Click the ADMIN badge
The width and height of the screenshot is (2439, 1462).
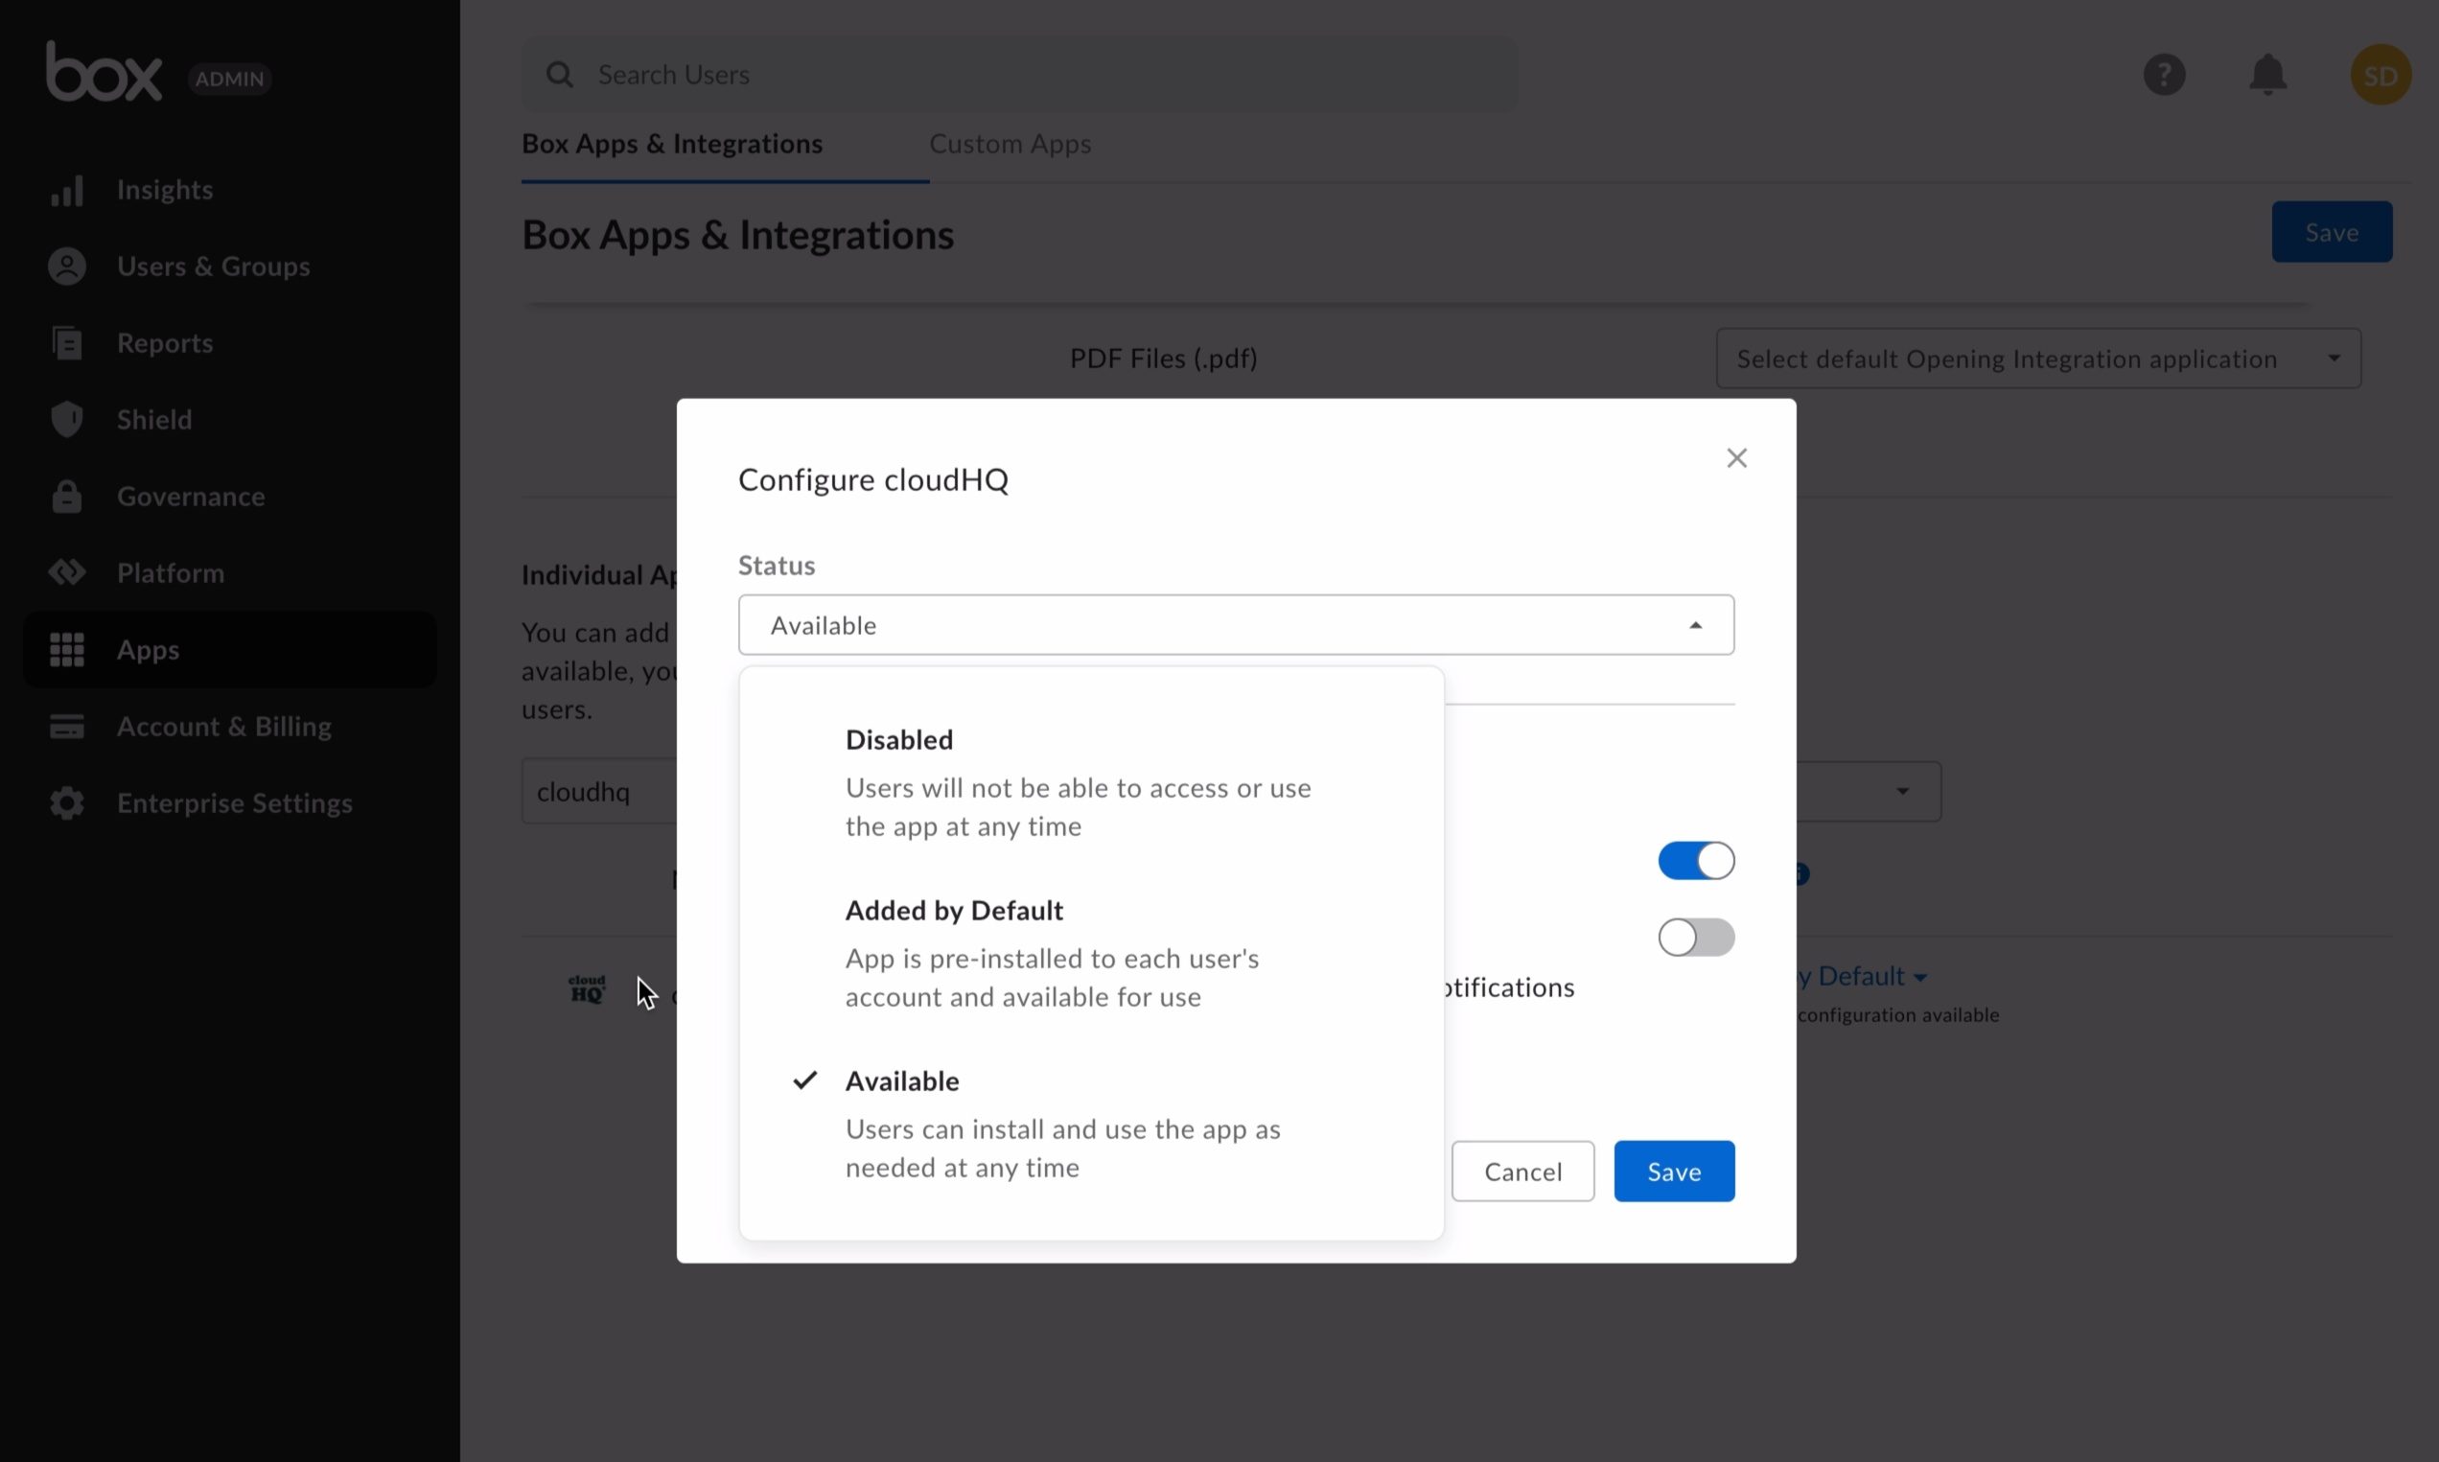point(229,79)
